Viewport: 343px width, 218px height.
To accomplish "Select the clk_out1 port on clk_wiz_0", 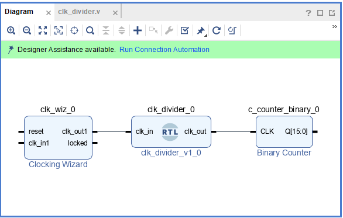I will tap(74, 132).
